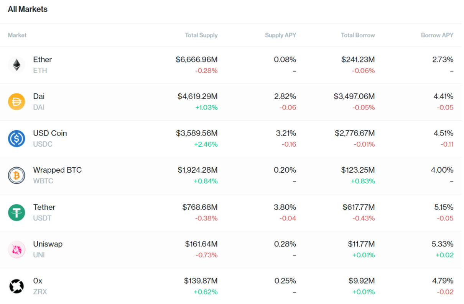This screenshot has width=464, height=304.
Task: Open the Ether market name link
Action: pos(43,60)
